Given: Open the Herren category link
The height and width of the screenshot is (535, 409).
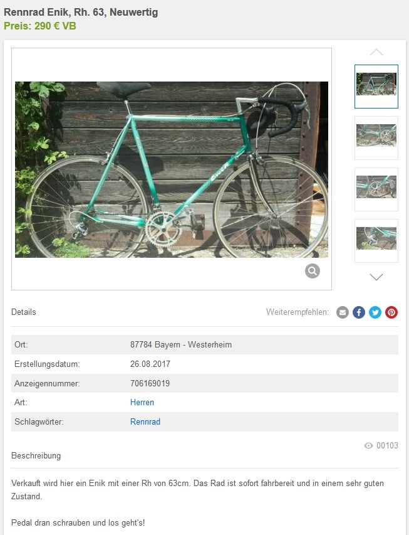Looking at the screenshot, I should 142,402.
